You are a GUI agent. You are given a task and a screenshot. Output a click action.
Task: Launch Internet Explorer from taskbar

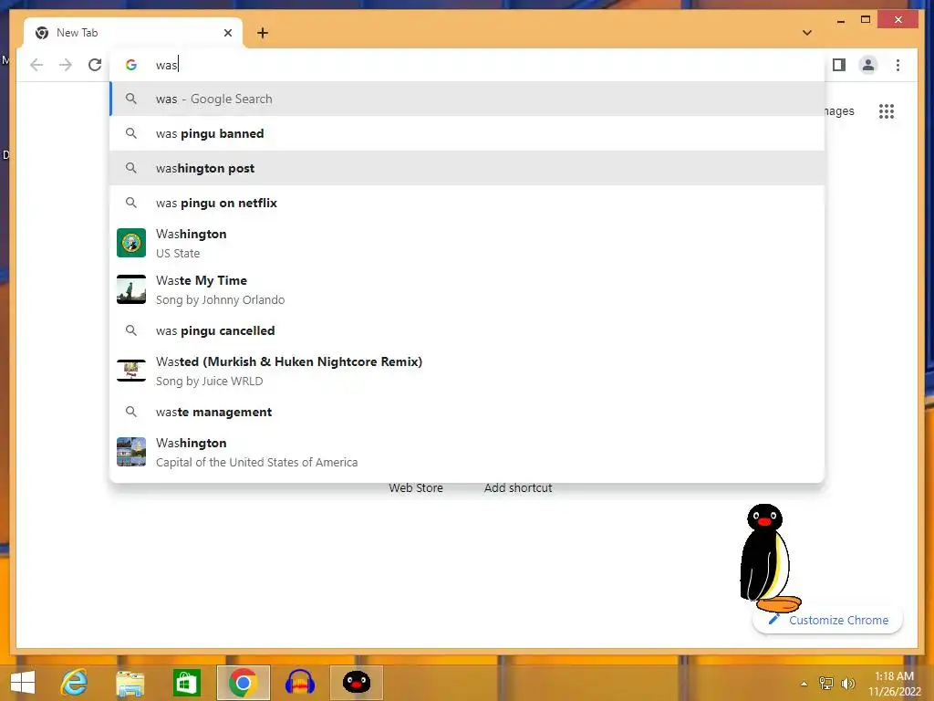coord(75,683)
